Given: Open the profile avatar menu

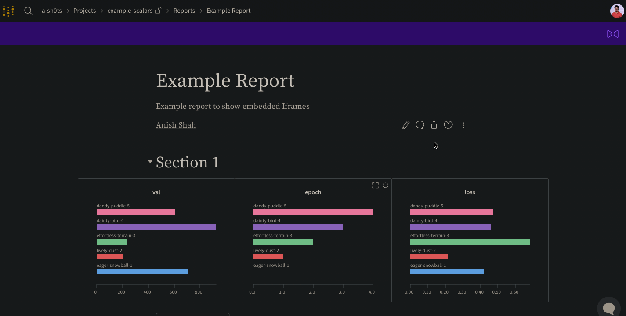Looking at the screenshot, I should click(x=617, y=11).
